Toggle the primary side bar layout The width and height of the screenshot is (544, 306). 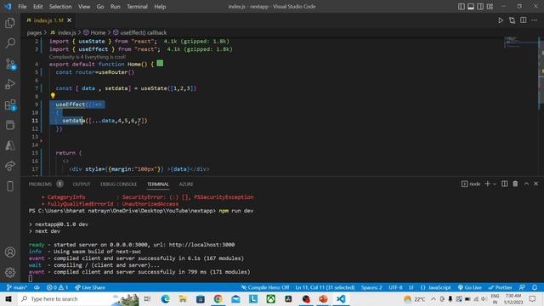click(x=462, y=7)
